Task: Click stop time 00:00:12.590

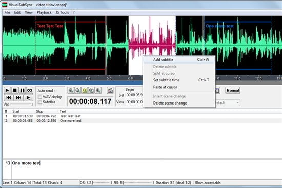Action: 46,121
